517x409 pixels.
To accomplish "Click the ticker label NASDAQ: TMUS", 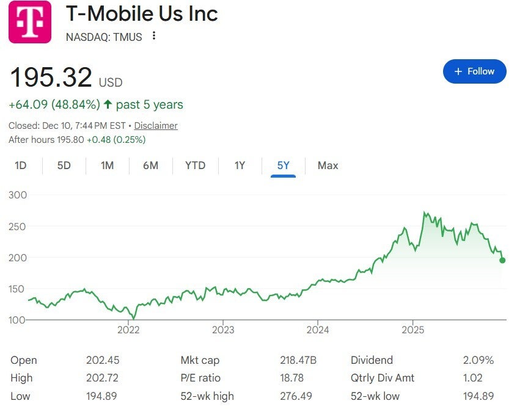I will tap(103, 37).
